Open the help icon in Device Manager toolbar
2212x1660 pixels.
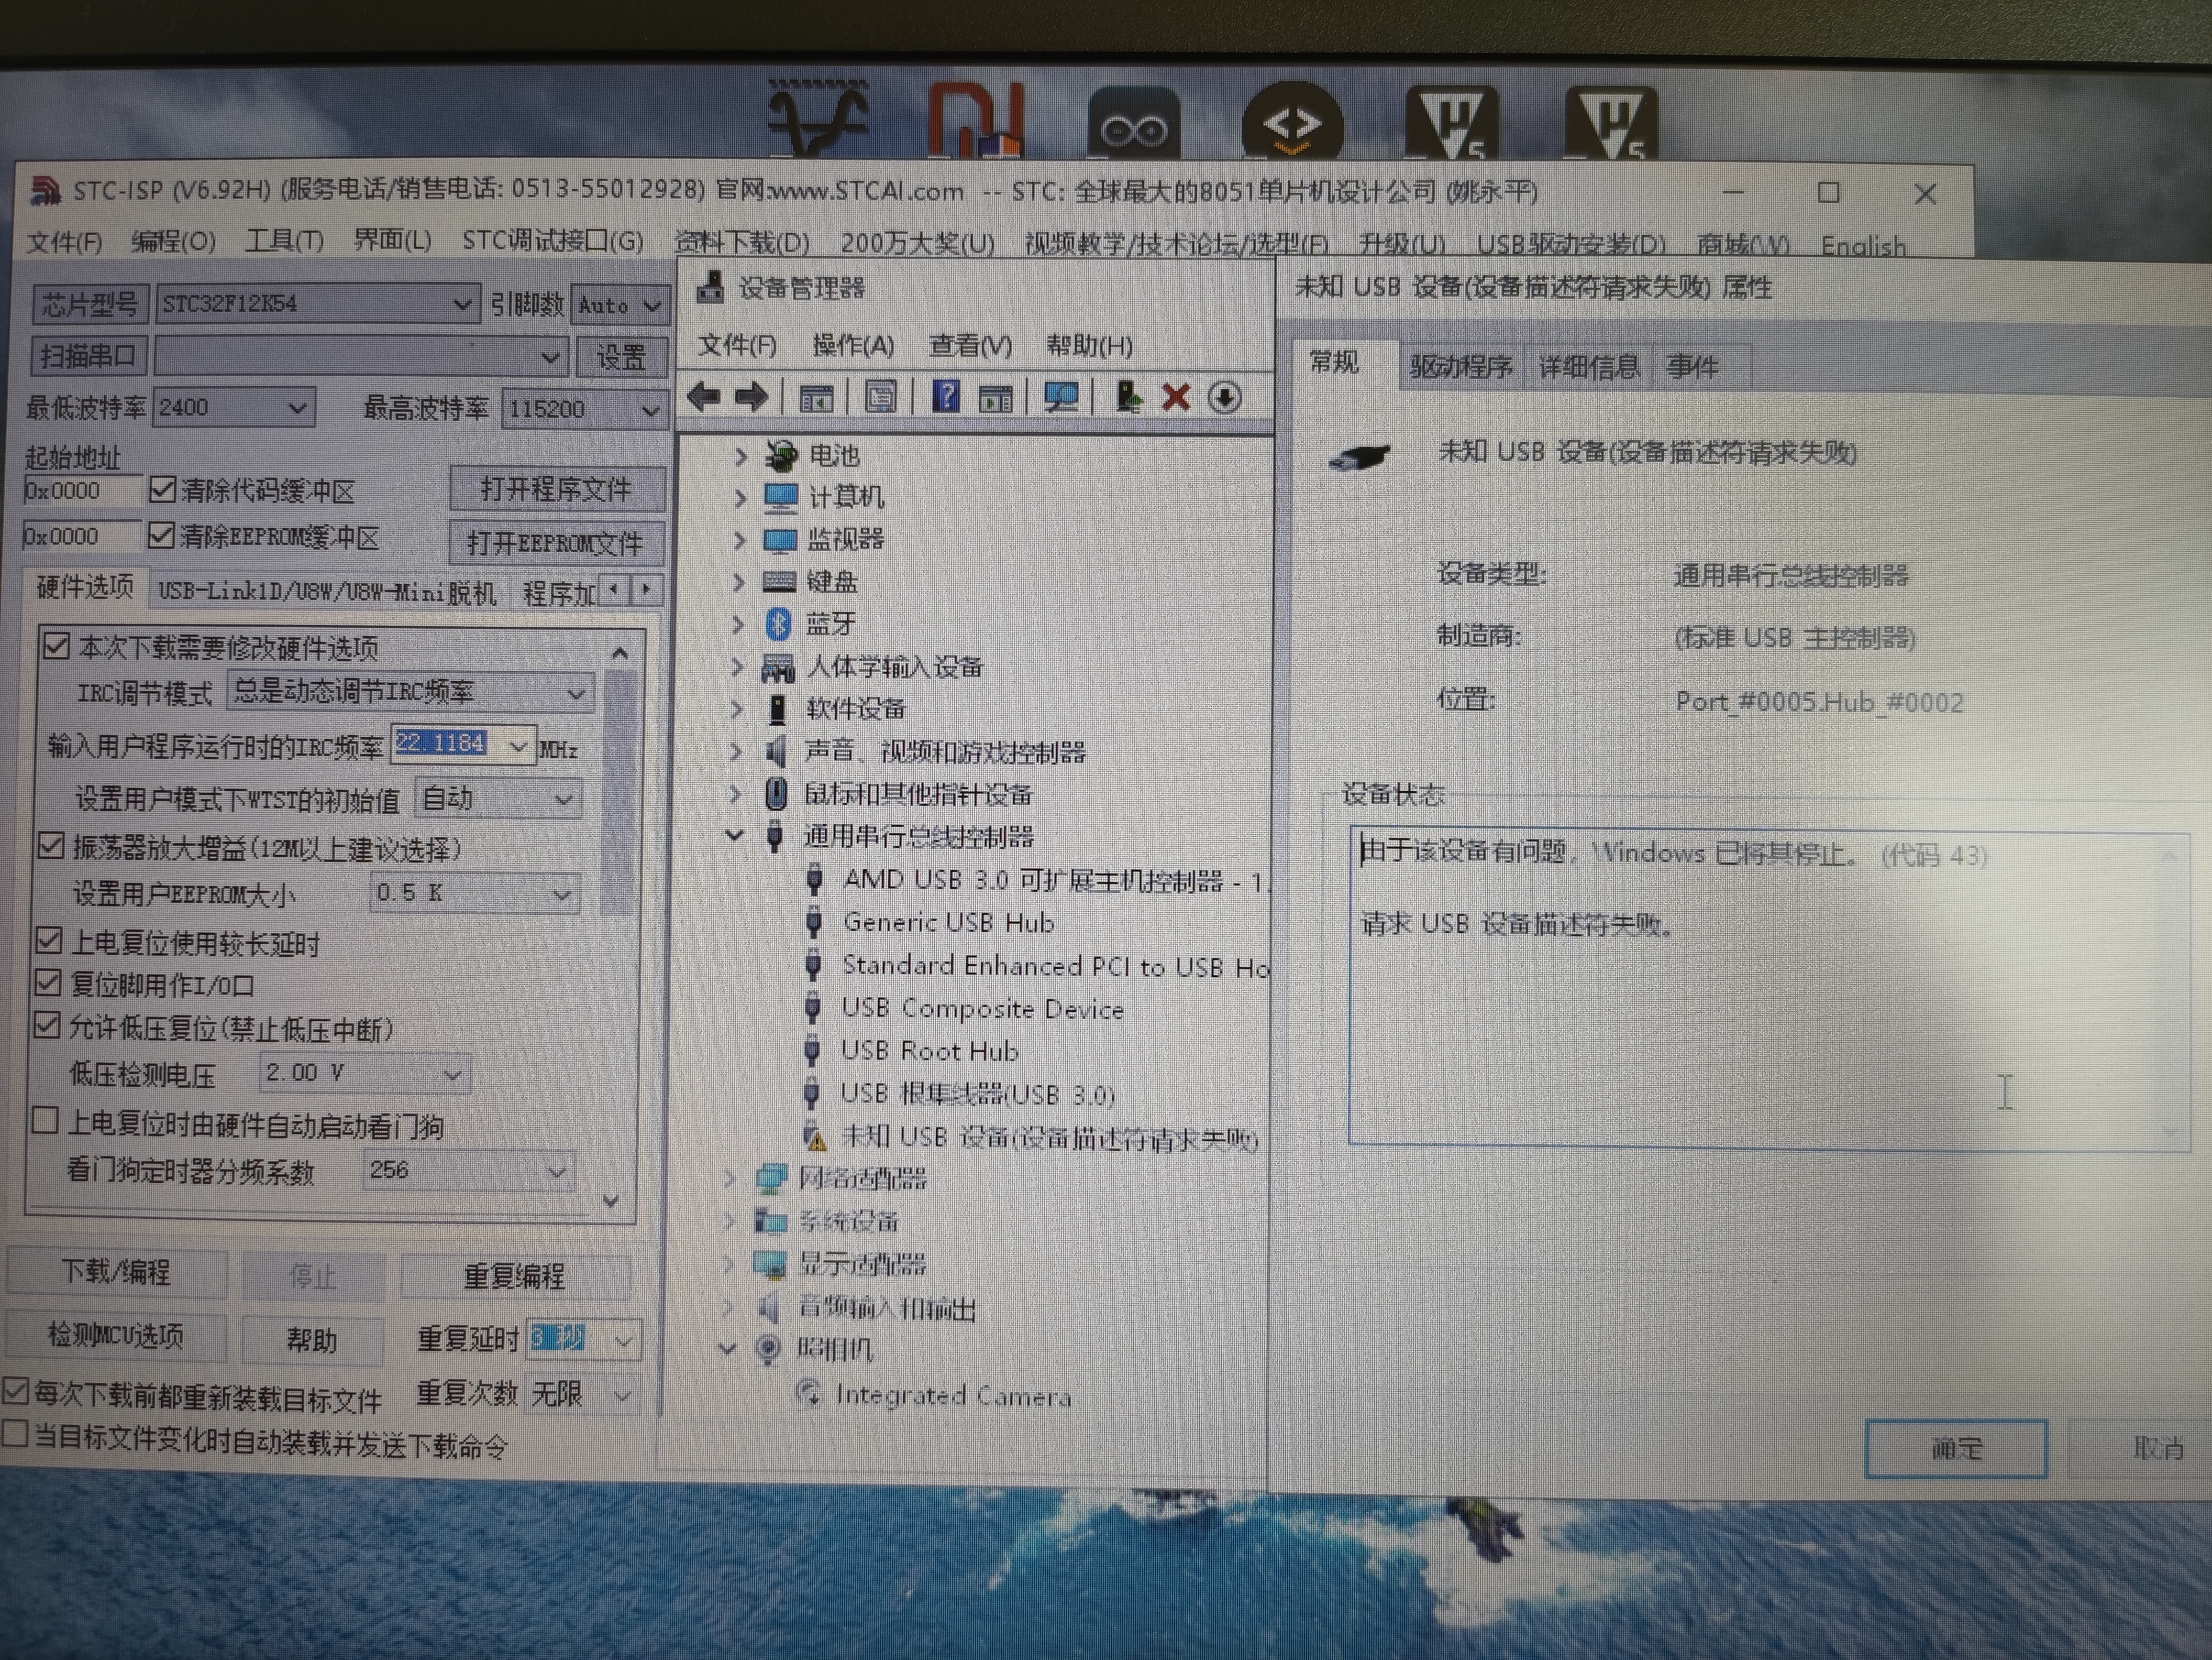(945, 397)
